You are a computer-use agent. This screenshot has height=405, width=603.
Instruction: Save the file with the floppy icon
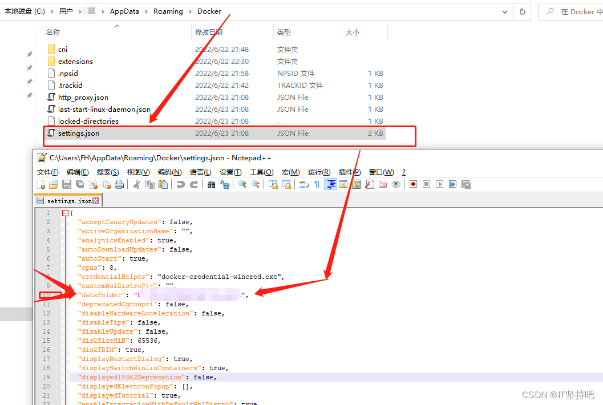pos(67,185)
